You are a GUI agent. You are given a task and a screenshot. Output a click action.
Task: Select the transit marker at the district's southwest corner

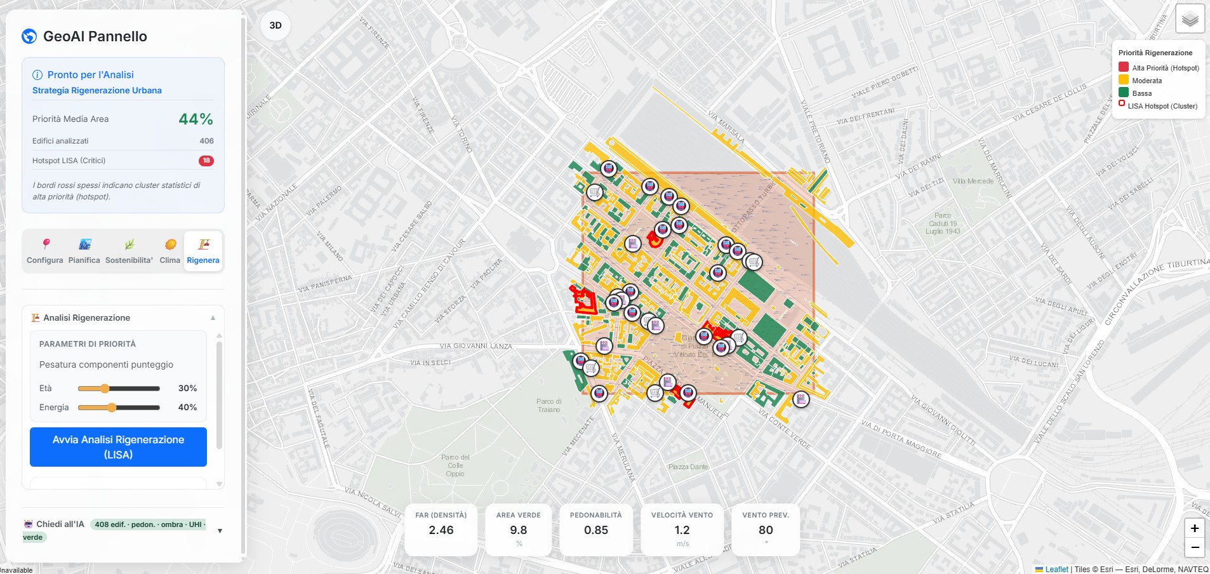coord(599,394)
